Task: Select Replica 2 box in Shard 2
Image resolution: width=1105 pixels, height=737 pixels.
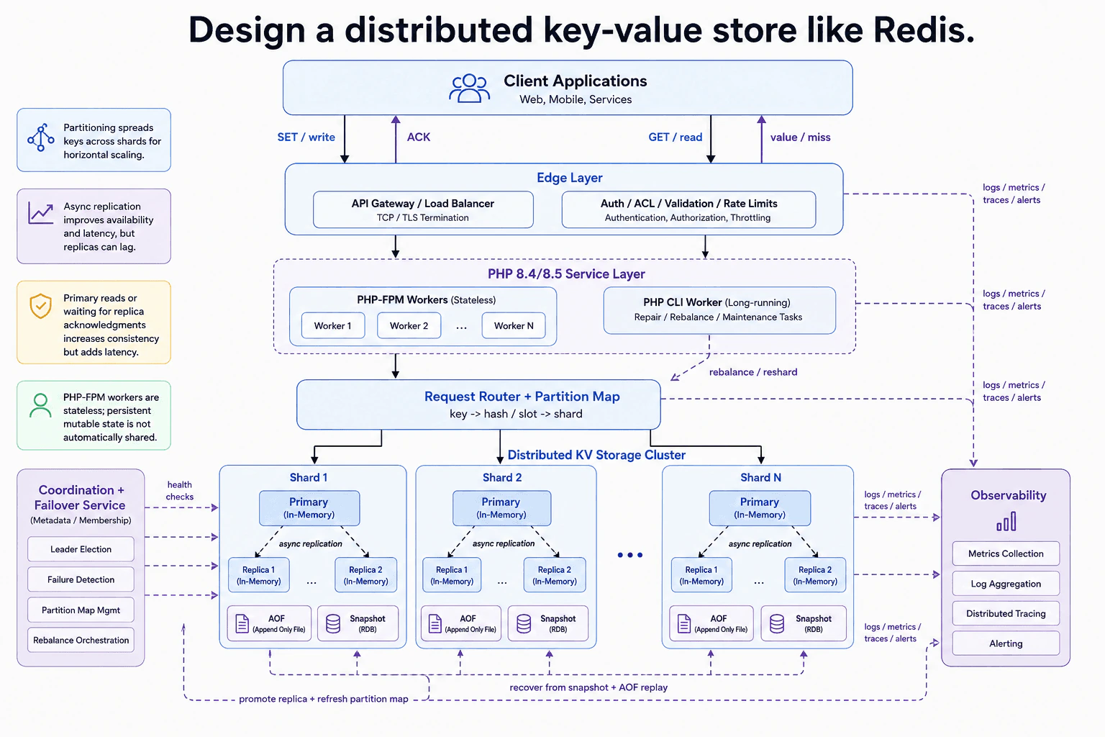Action: (555, 575)
